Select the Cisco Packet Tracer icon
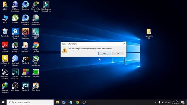The height and width of the screenshot is (105, 187). tap(36, 6)
